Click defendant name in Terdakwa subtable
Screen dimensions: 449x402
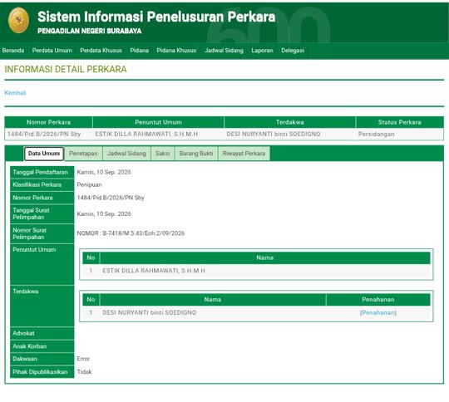pyautogui.click(x=150, y=313)
